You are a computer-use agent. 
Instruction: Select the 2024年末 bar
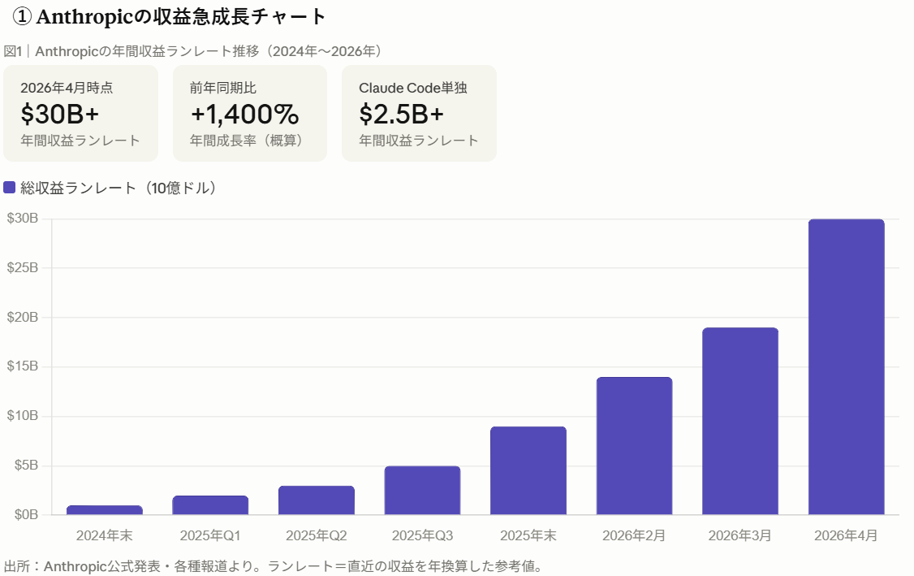[x=105, y=510]
